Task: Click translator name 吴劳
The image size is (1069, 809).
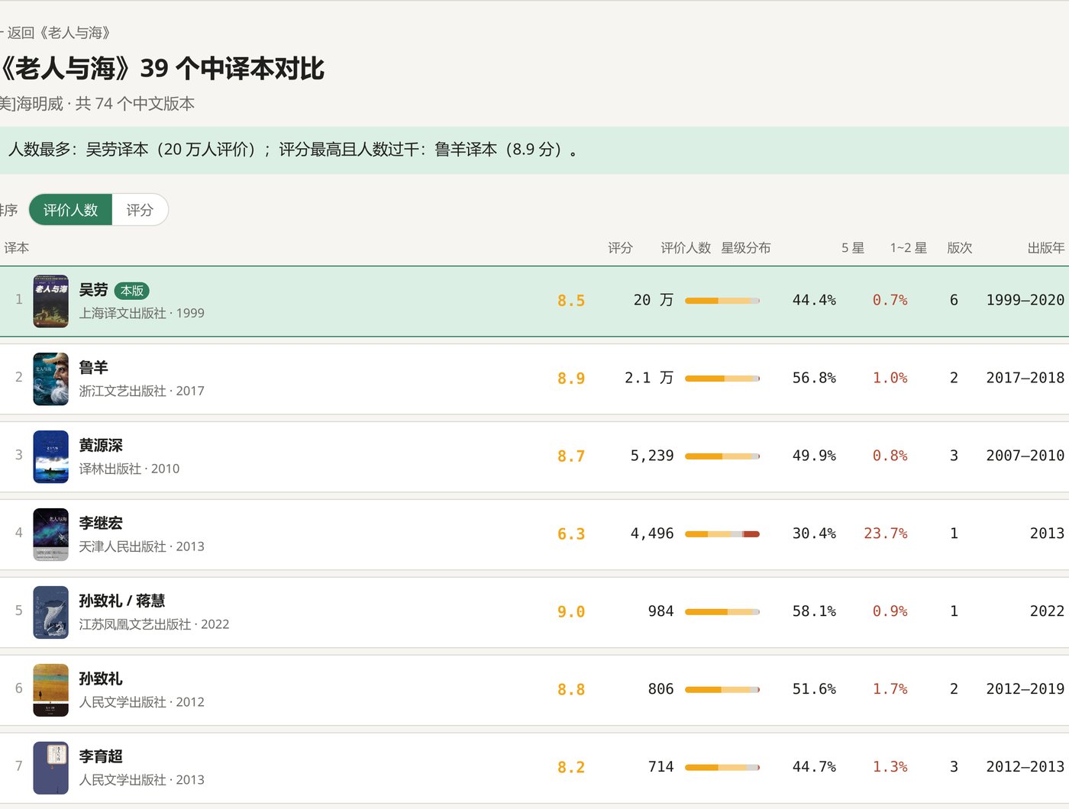Action: coord(94,290)
